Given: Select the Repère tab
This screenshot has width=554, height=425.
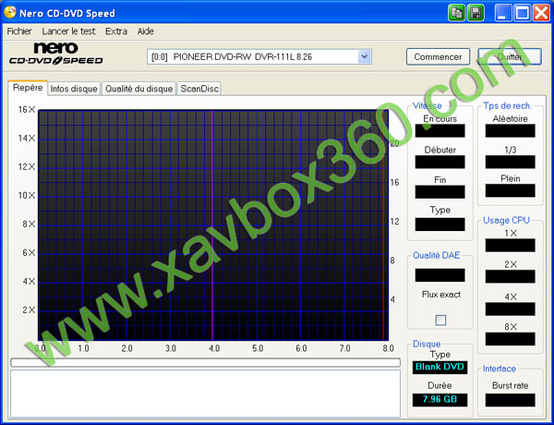Looking at the screenshot, I should point(28,88).
